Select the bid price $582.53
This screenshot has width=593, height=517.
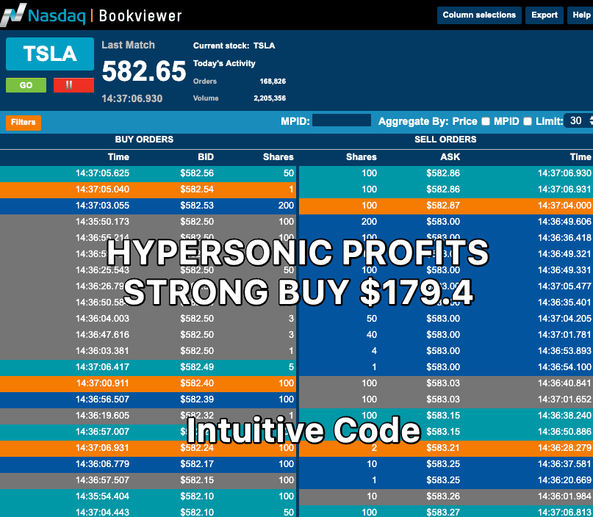(x=197, y=206)
